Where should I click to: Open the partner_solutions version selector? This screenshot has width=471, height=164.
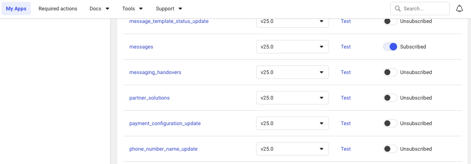(x=292, y=98)
